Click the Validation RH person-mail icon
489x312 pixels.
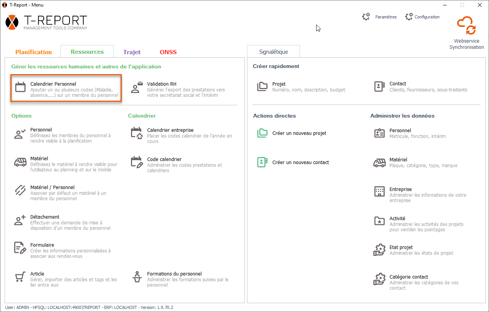137,87
